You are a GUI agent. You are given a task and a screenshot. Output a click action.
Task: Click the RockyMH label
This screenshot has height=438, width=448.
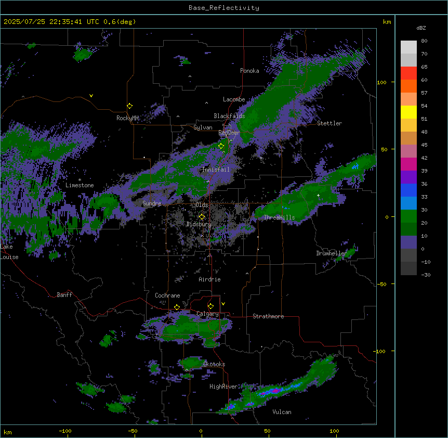[128, 118]
